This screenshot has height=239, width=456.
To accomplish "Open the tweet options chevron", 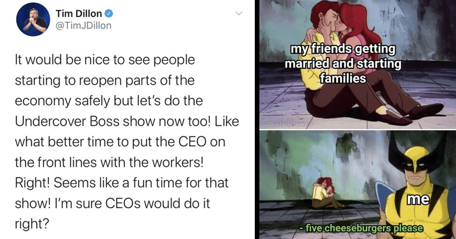I will click(x=239, y=13).
